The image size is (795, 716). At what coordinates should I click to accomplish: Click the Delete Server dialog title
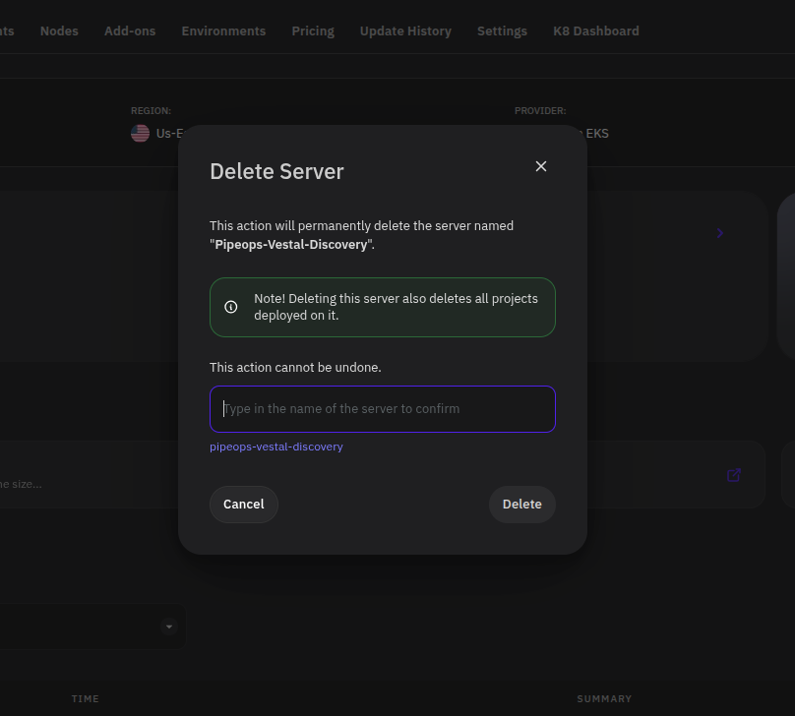pos(276,171)
